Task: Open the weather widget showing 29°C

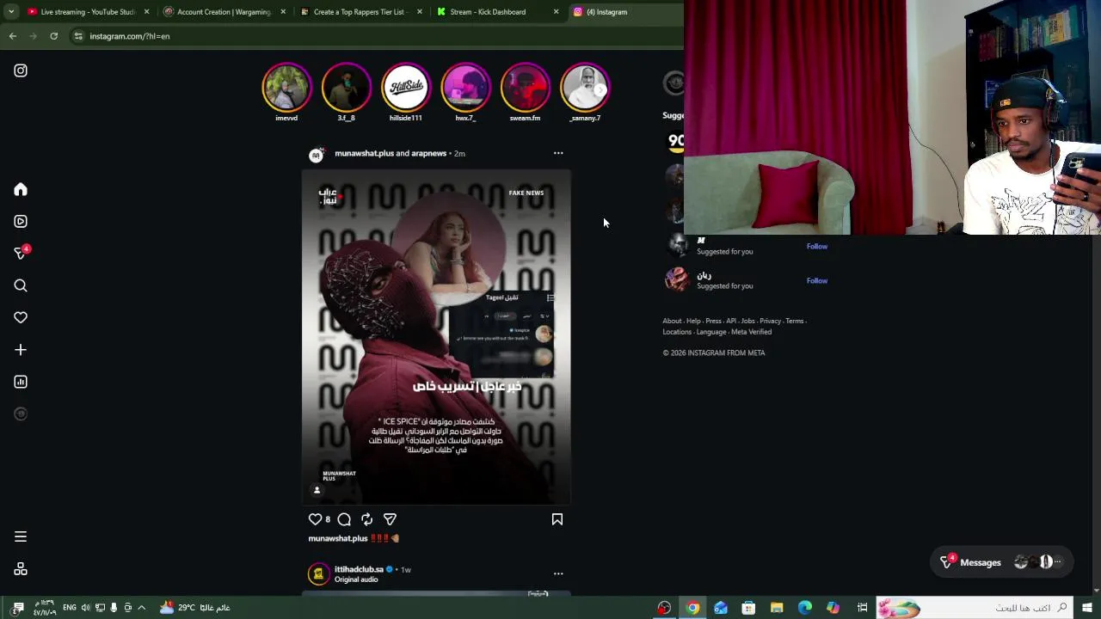Action: [194, 608]
